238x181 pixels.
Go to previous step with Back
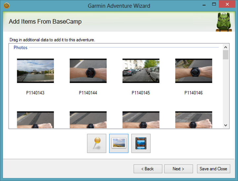point(148,169)
